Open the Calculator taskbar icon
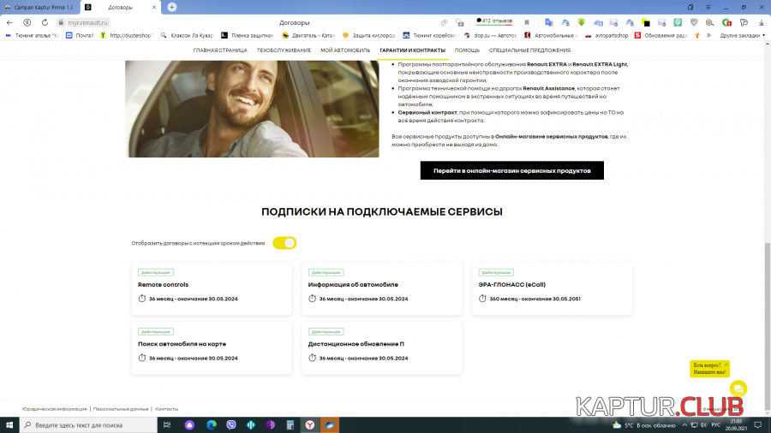771x433 pixels. [290, 425]
